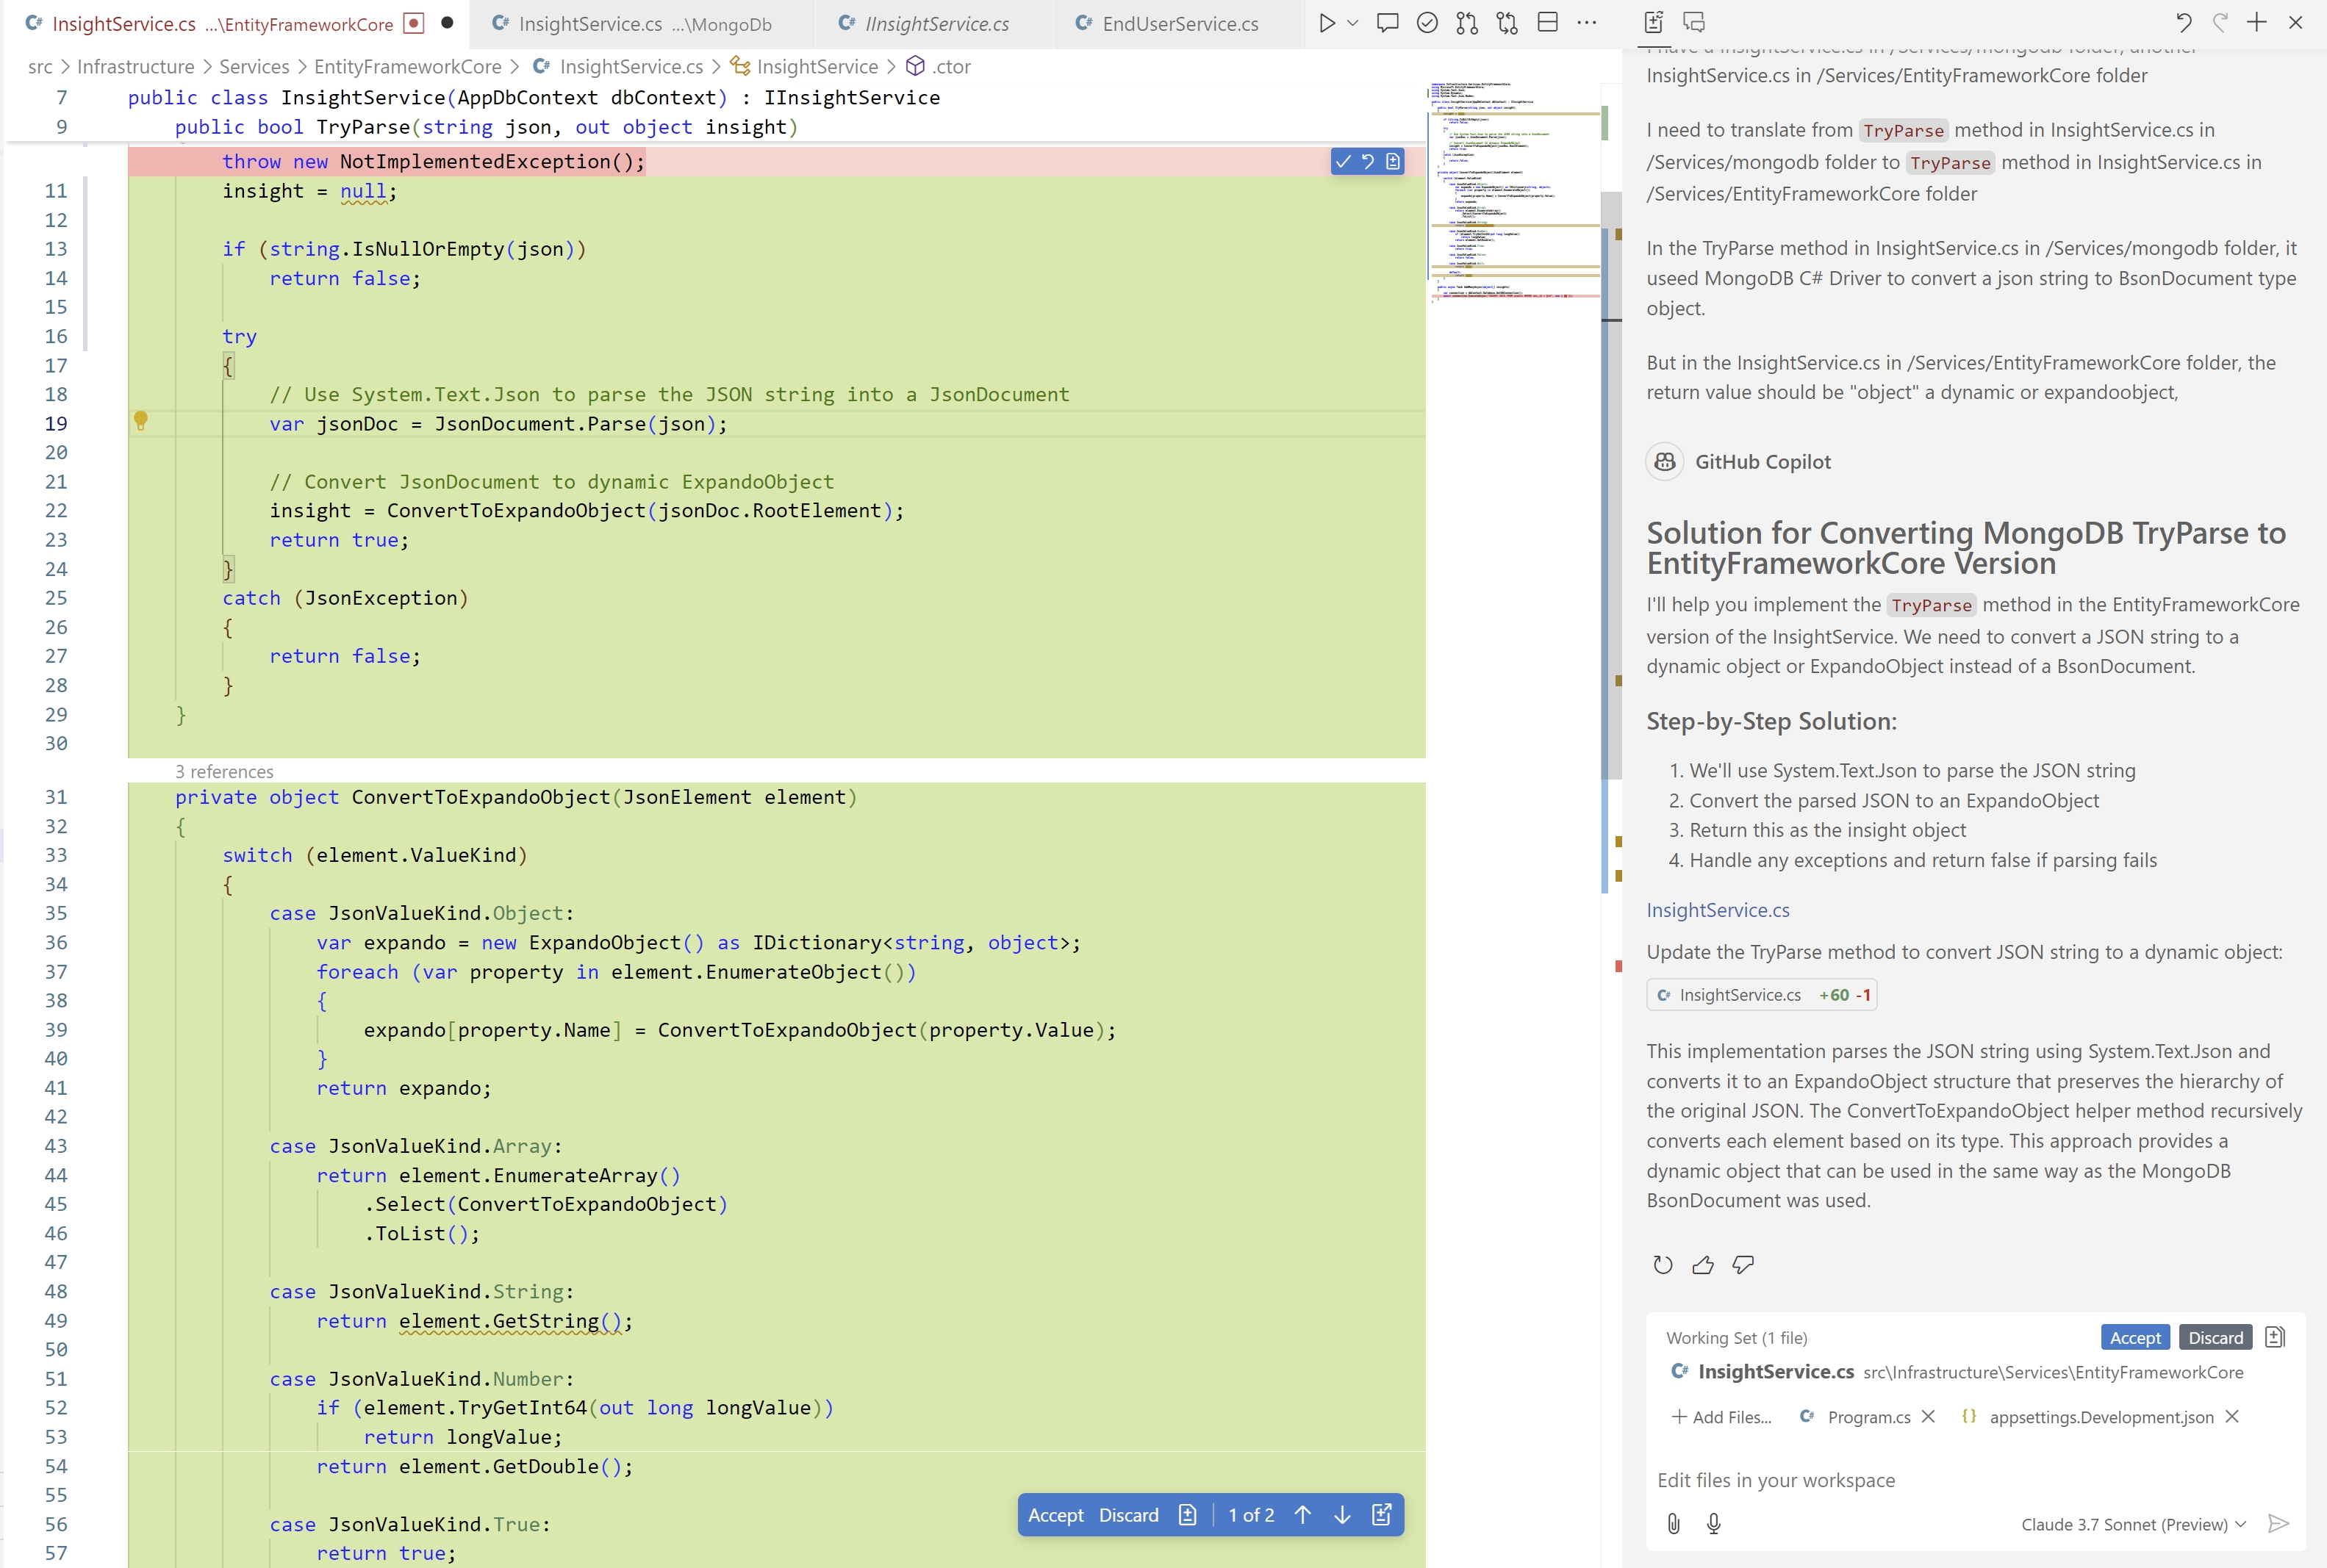The image size is (2327, 1568).
Task: Open InsightService.cs link in response
Action: pos(1718,910)
